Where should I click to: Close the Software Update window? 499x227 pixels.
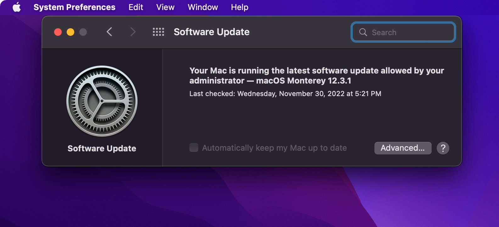point(58,32)
